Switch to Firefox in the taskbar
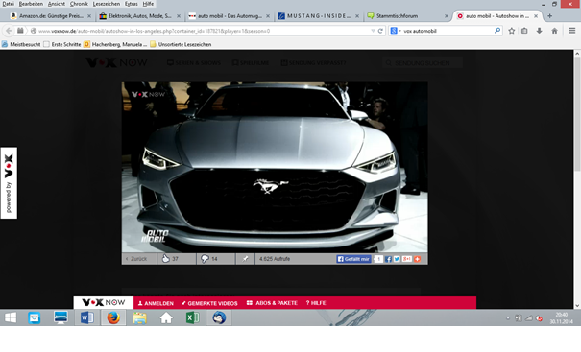 point(113,317)
